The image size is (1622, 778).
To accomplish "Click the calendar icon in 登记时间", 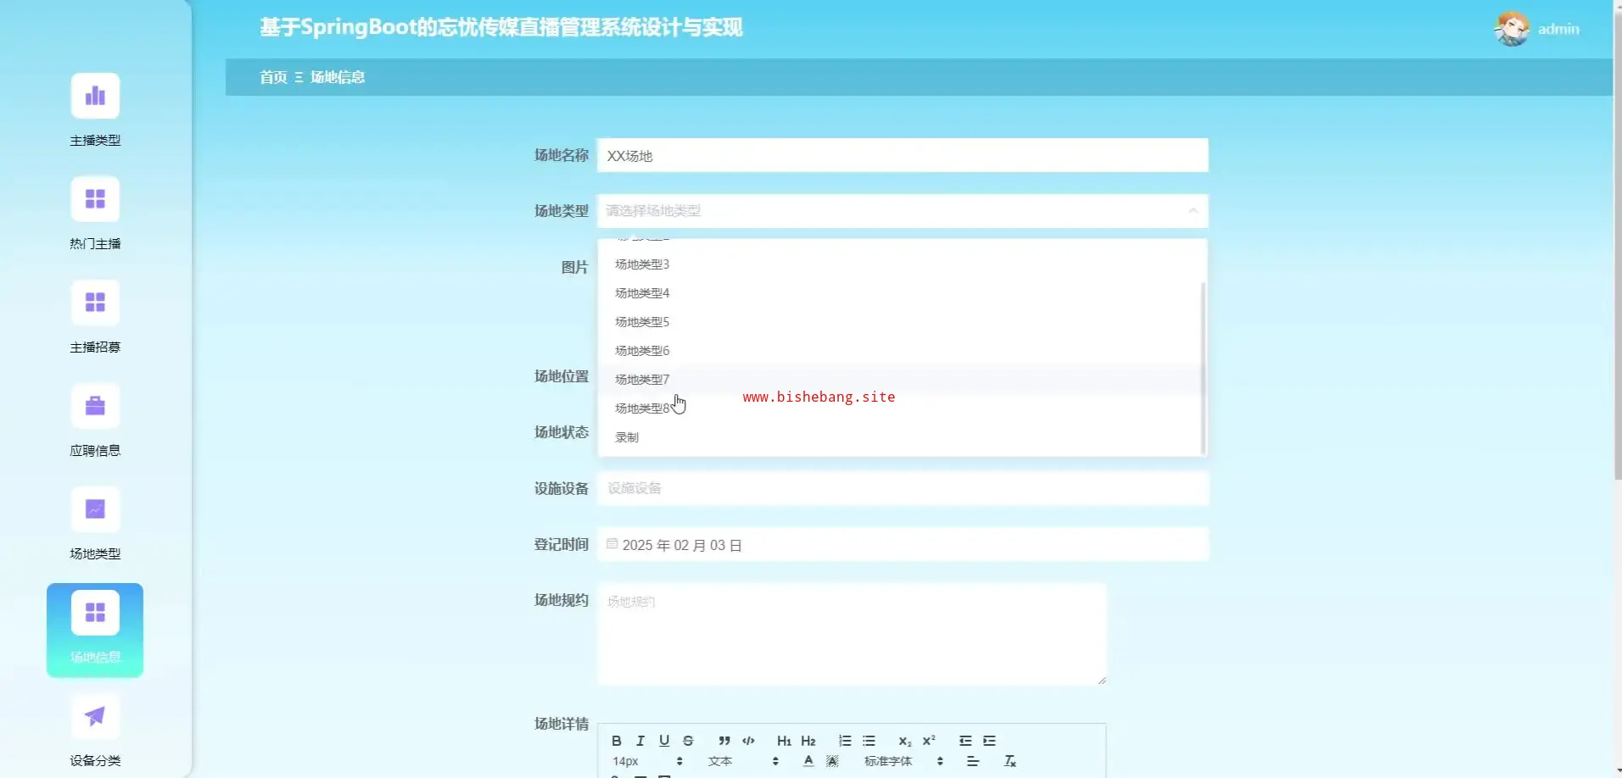I will point(612,544).
